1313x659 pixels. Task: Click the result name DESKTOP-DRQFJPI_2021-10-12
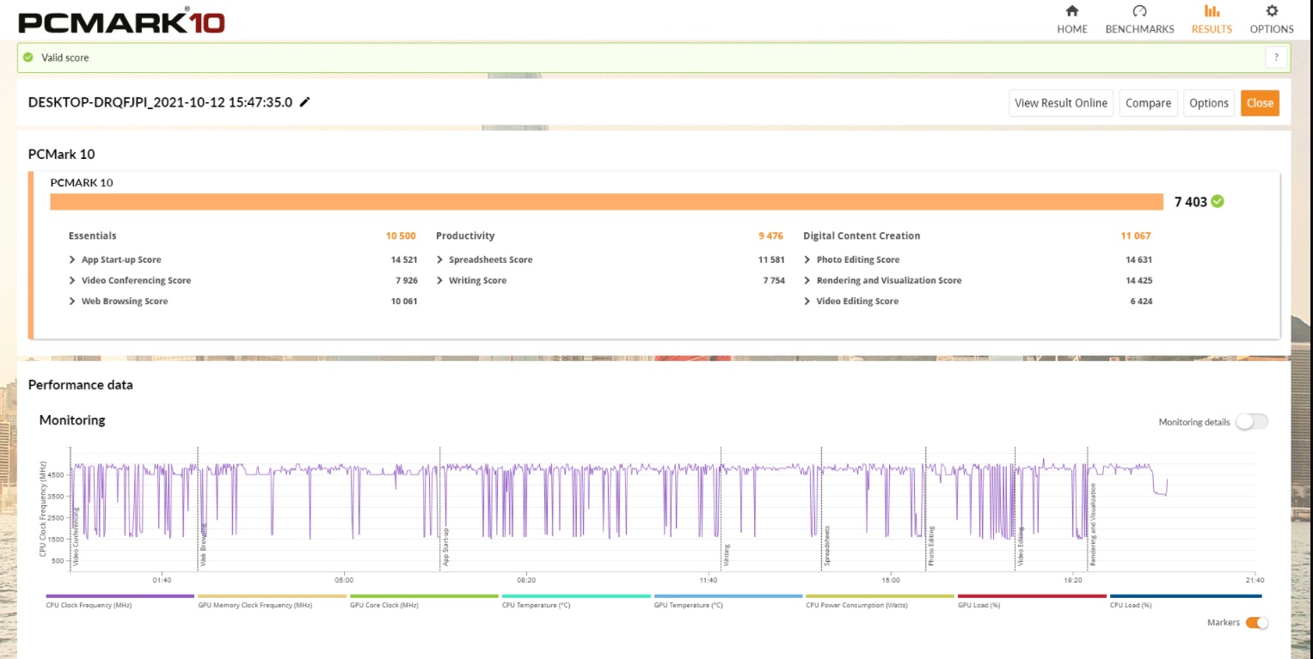pyautogui.click(x=160, y=102)
